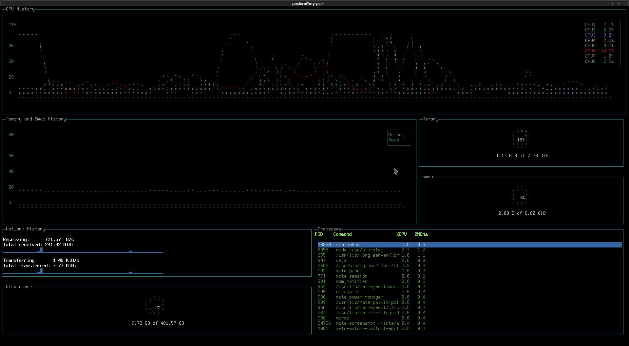This screenshot has height=346, width=629.
Task: Select the mate-polkit process row
Action: click(469, 302)
